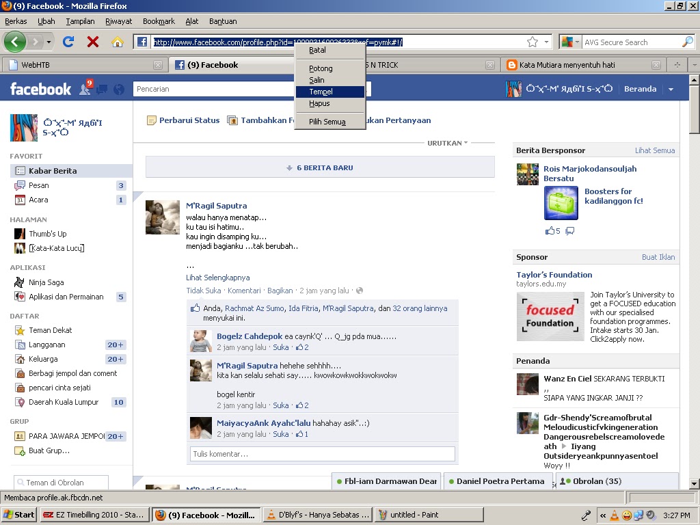Image resolution: width=700 pixels, height=525 pixels.
Task: Click Tidak Suka on the post
Action: pos(203,291)
